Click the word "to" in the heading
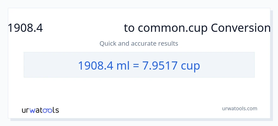Viewport: 278px width, 126px height. coord(129,28)
